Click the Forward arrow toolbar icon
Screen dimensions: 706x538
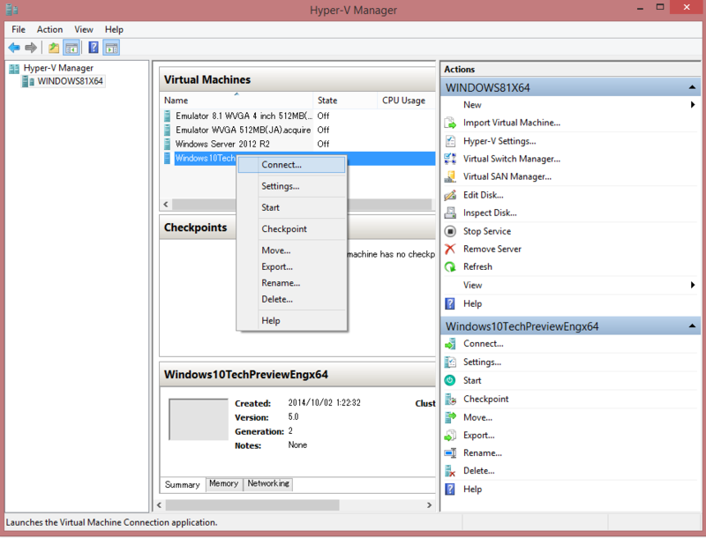click(x=31, y=48)
